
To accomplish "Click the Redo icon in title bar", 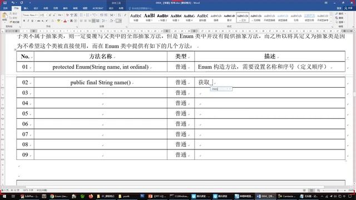I will tap(22, 3).
